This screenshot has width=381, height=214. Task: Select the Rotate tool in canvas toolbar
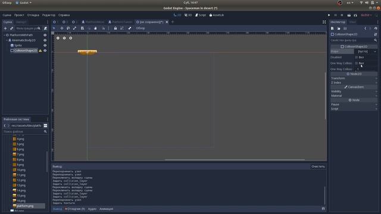pyautogui.click(x=68, y=29)
